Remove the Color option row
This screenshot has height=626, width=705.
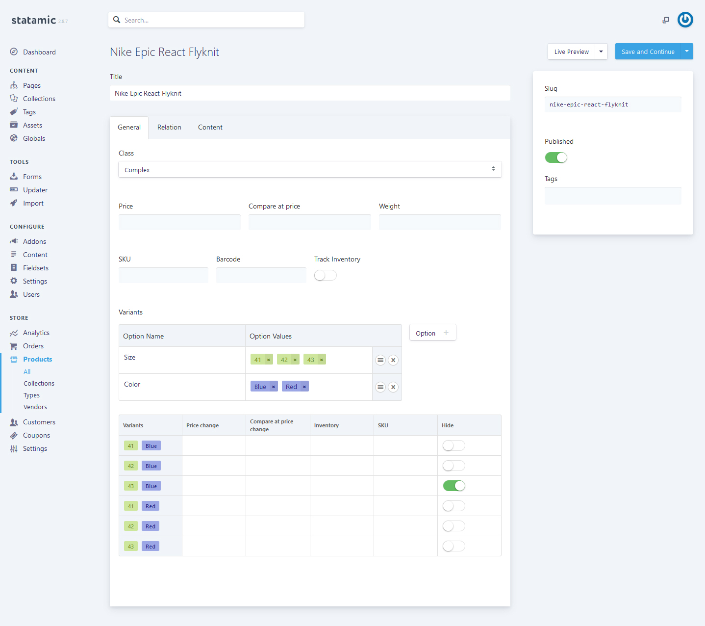tap(393, 387)
